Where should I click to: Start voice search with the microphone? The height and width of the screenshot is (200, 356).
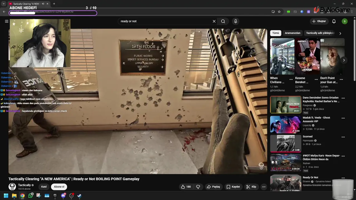[x=236, y=21]
